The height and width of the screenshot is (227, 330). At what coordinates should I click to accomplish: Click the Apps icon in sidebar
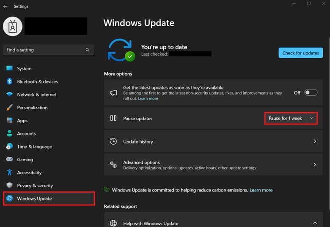[9, 120]
